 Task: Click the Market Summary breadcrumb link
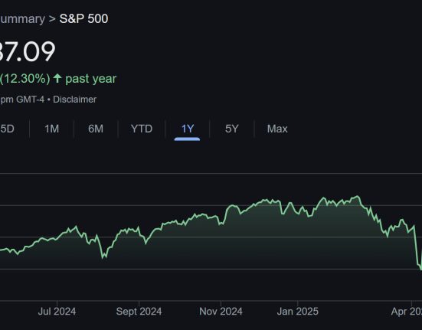pos(22,19)
